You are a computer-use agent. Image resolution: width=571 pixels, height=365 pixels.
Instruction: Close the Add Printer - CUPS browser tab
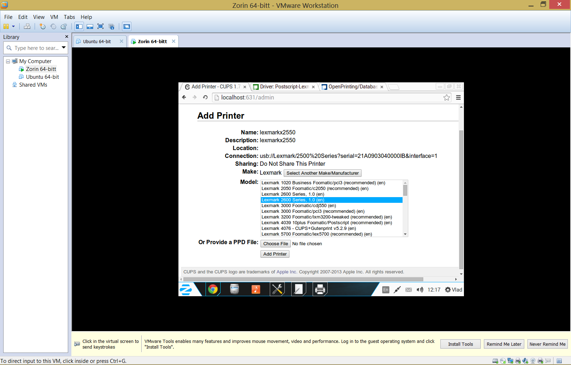pyautogui.click(x=245, y=87)
